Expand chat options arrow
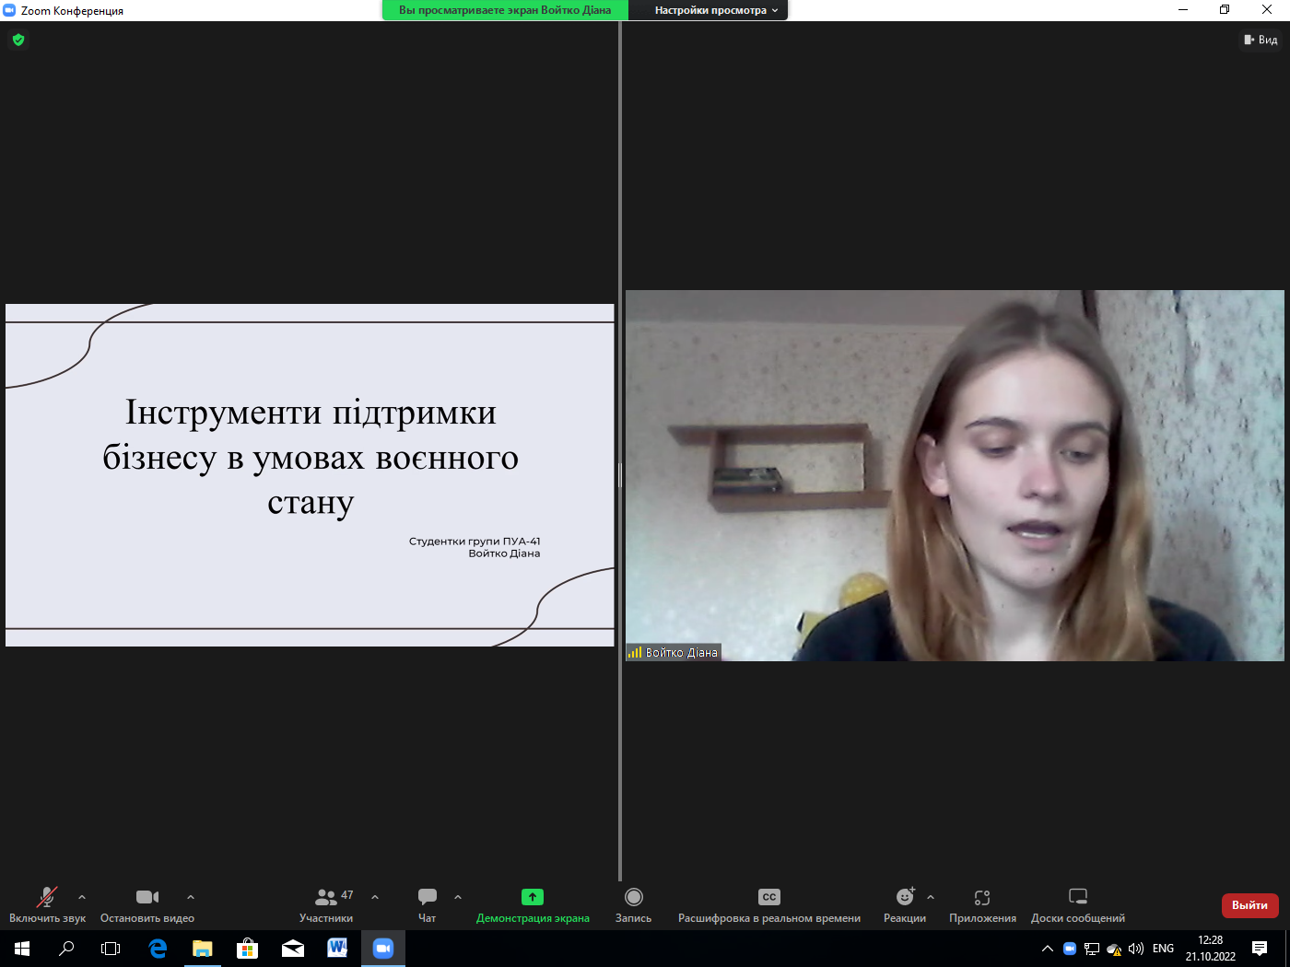Screen dimensions: 1290x967 tap(458, 897)
